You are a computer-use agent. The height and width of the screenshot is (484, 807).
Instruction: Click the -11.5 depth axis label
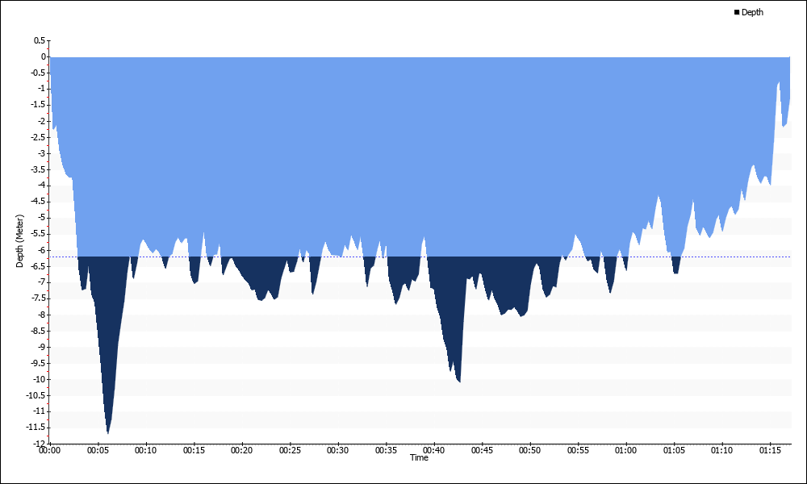click(x=36, y=428)
